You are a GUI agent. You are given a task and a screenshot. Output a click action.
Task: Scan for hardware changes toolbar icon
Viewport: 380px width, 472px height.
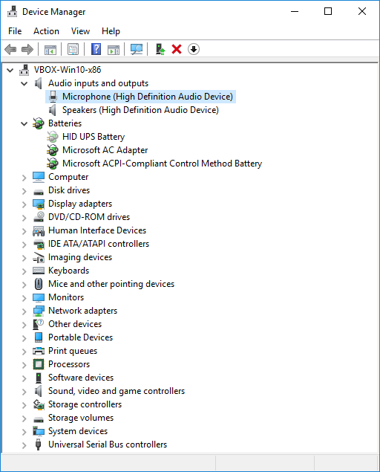click(x=137, y=49)
